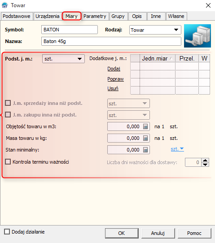Check the Dodaj działanie checkbox
Image resolution: width=215 pixels, height=243 pixels.
tap(7, 232)
